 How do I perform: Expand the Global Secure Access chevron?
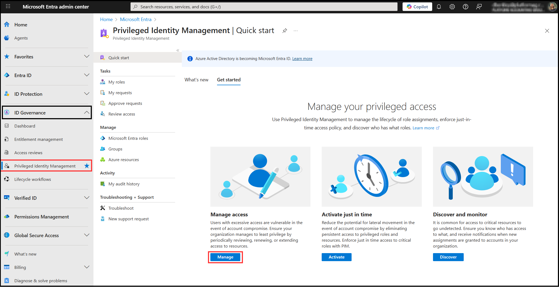pyautogui.click(x=87, y=235)
